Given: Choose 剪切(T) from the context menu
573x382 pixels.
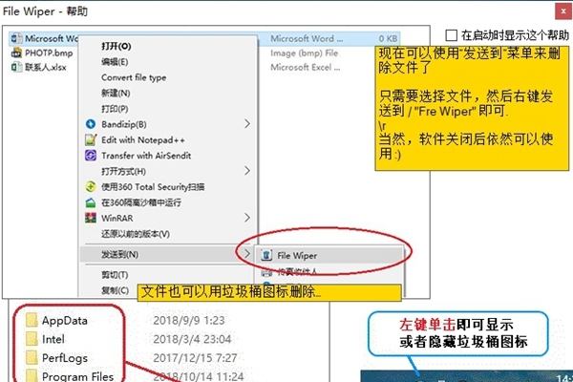Looking at the screenshot, I should point(115,274).
